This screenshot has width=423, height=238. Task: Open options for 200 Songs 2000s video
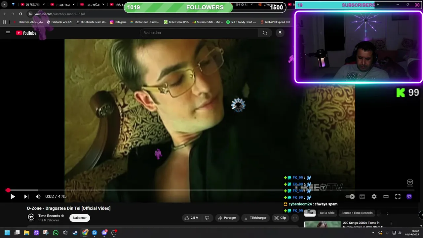point(391,224)
